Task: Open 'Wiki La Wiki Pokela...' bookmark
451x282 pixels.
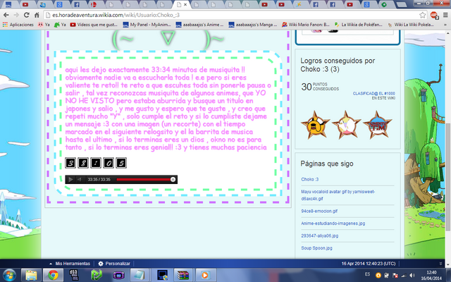Action: (411, 25)
